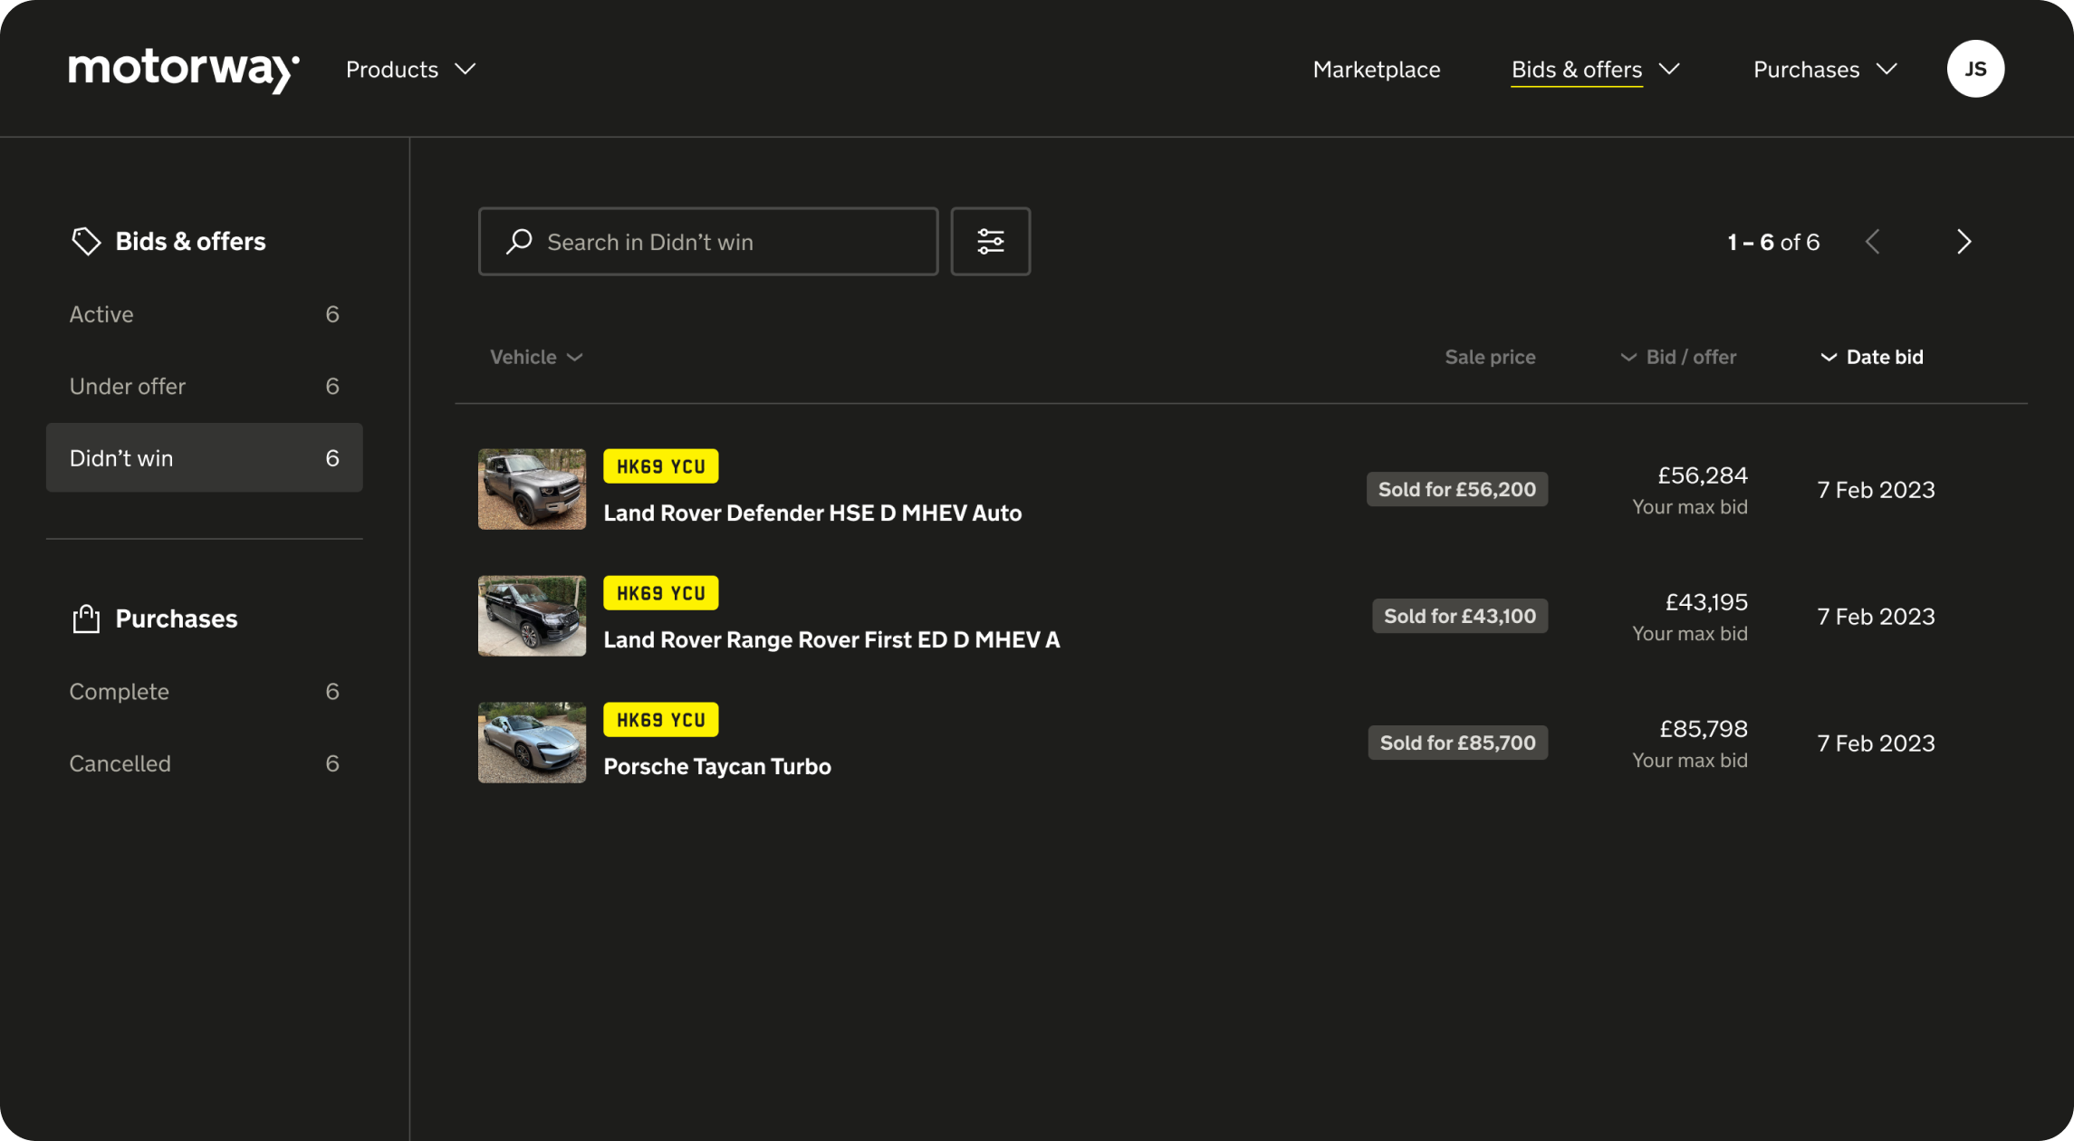2074x1141 pixels.
Task: Open the filter settings icon button
Action: [x=990, y=242]
